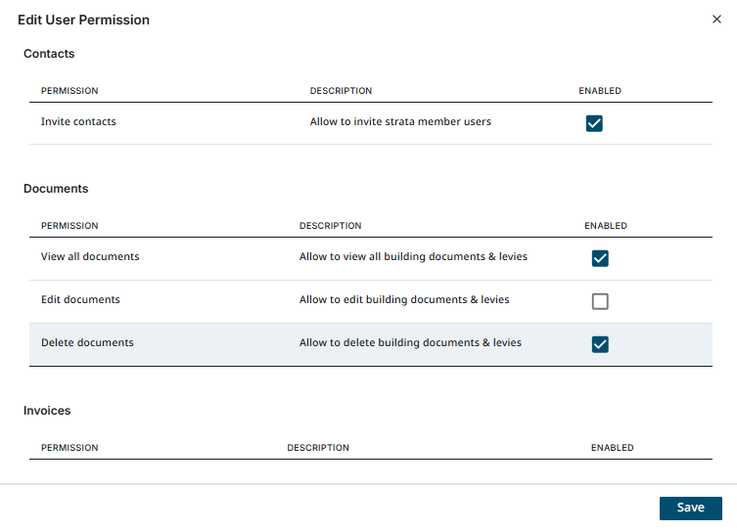Click the Invoices section heading
Screen dimensions: 737x531
tap(47, 411)
